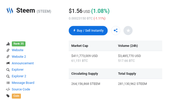Image resolution: width=172 pixels, height=100 pixels.
Task: Click the Buy / Sell Instantly button
Action: tap(88, 31)
